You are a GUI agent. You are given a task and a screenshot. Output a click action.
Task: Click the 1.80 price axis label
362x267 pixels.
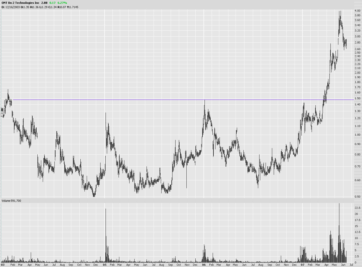(x=357, y=82)
